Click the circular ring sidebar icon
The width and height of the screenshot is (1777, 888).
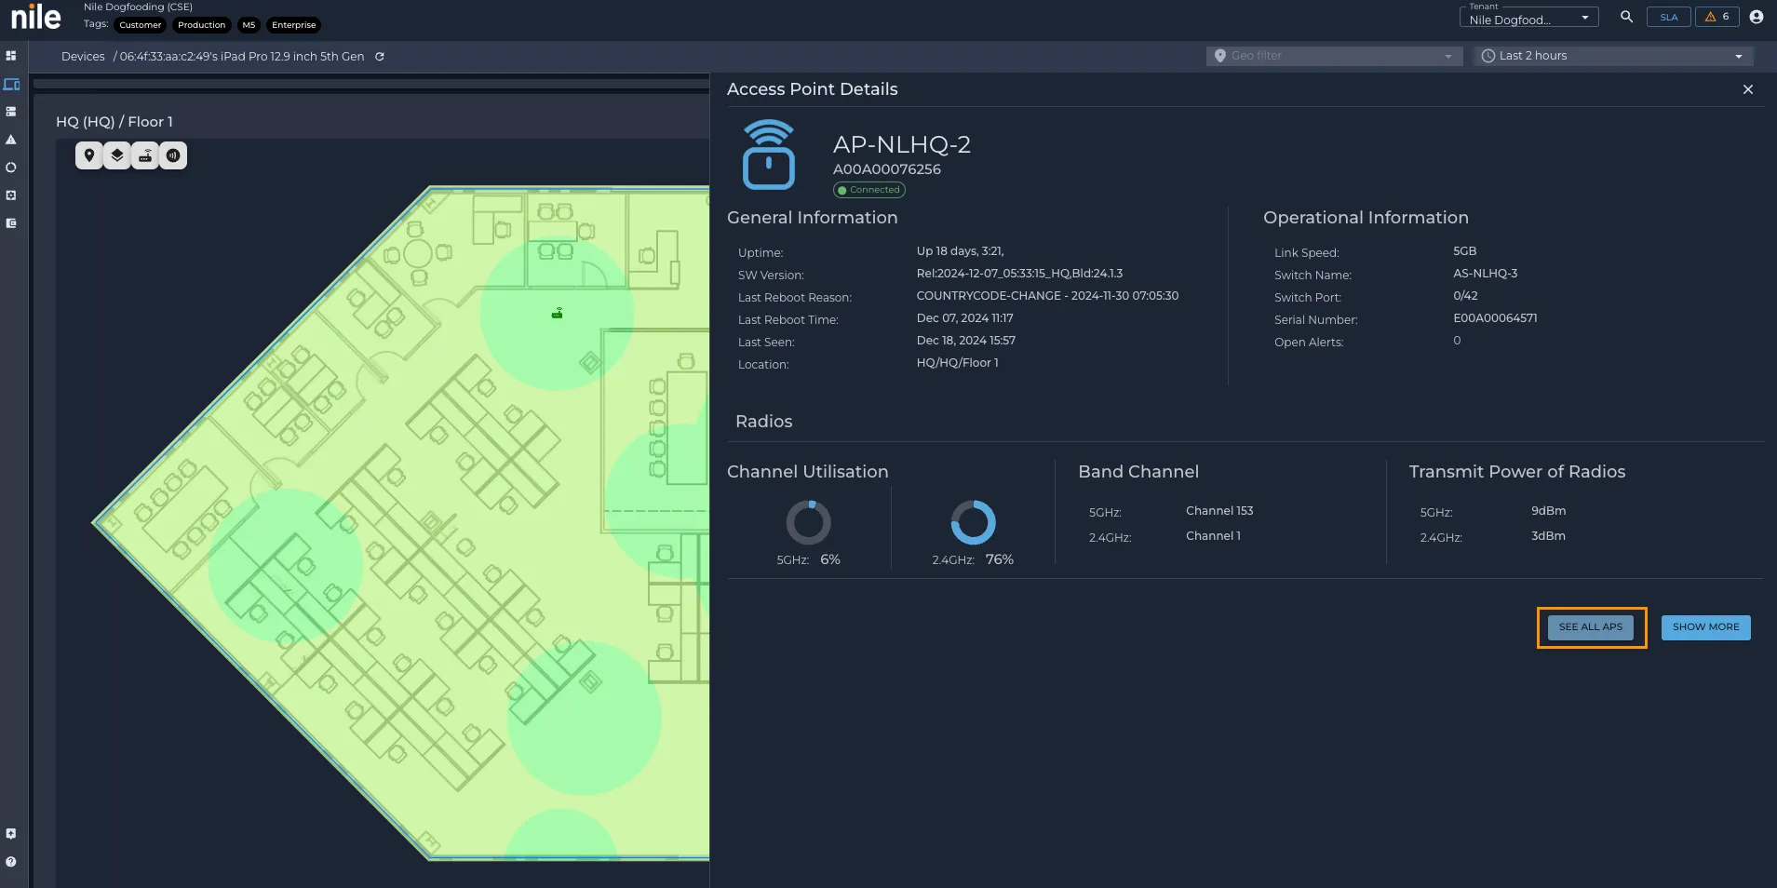point(11,168)
